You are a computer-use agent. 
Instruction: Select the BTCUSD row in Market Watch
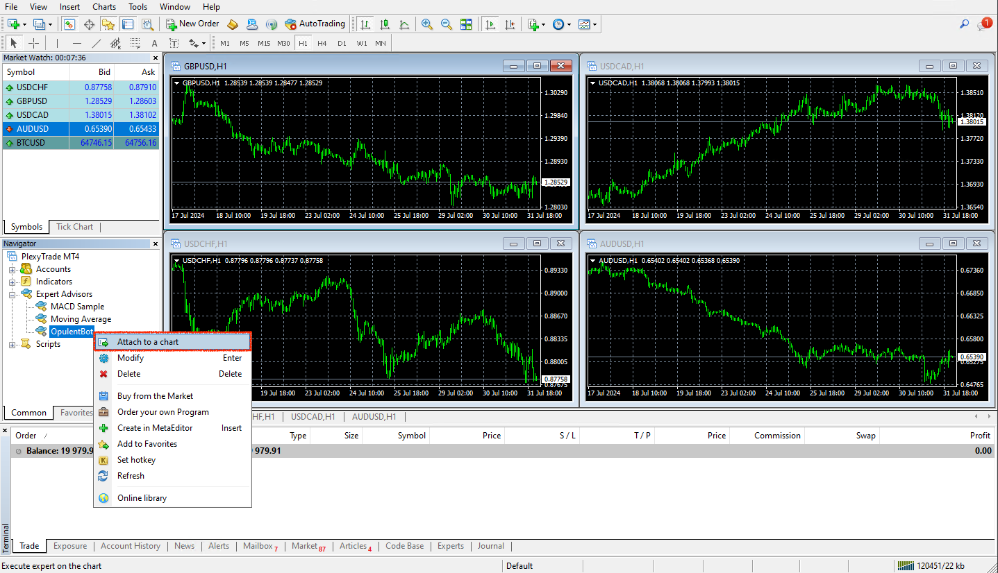[31, 143]
